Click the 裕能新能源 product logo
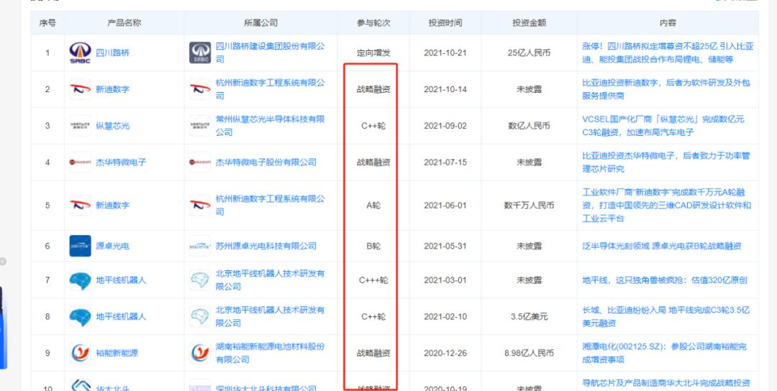Viewport: 777px width, 391px height. tap(81, 354)
